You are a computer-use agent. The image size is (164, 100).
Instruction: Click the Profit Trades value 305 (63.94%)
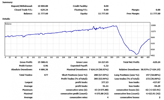[x=101, y=79]
